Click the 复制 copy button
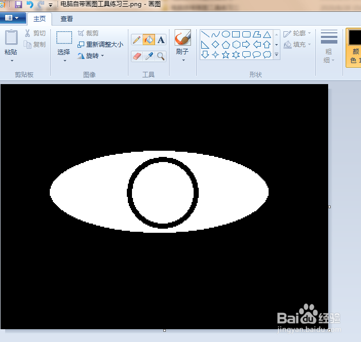Screen dimensions: 361x342 point(35,45)
